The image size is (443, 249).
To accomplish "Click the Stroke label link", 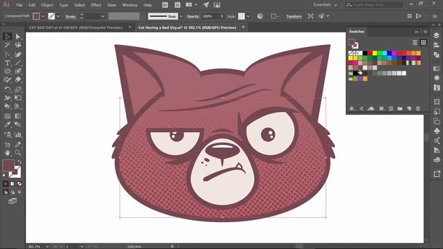I will point(71,17).
